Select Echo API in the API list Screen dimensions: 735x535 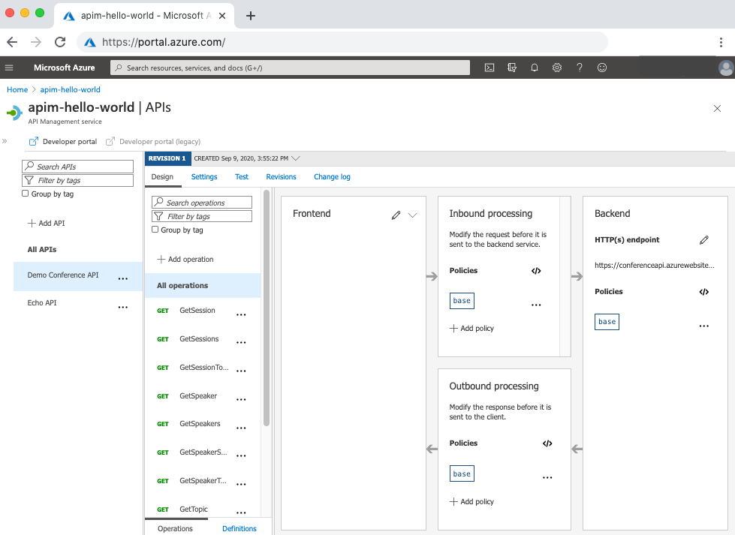click(x=42, y=302)
